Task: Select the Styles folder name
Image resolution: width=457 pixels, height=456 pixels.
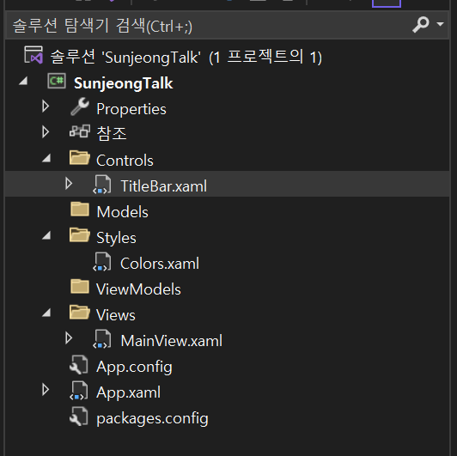Action: (116, 238)
